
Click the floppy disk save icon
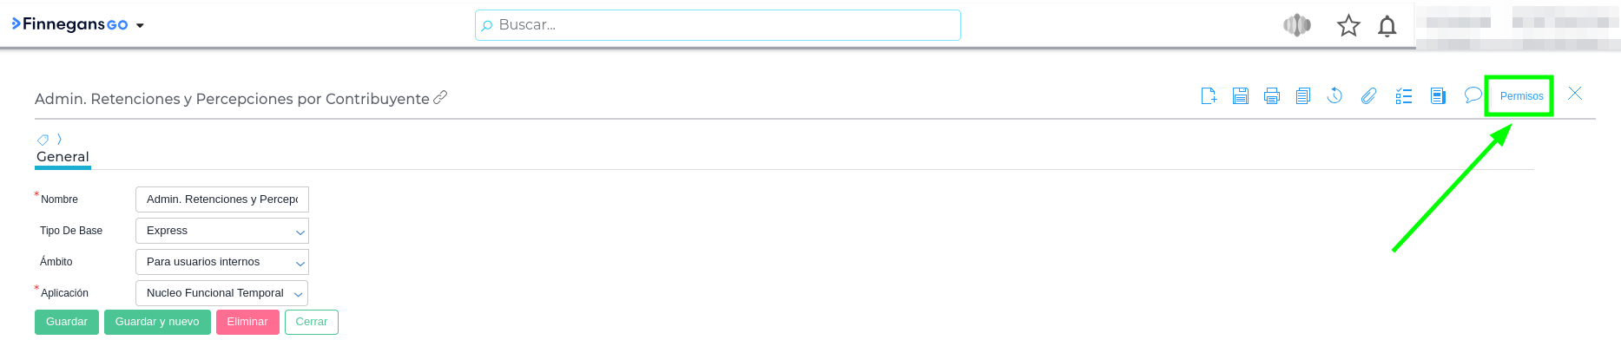1240,96
